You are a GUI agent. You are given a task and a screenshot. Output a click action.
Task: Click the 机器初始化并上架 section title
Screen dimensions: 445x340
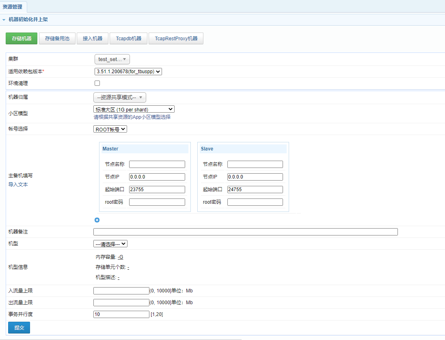pyautogui.click(x=28, y=20)
